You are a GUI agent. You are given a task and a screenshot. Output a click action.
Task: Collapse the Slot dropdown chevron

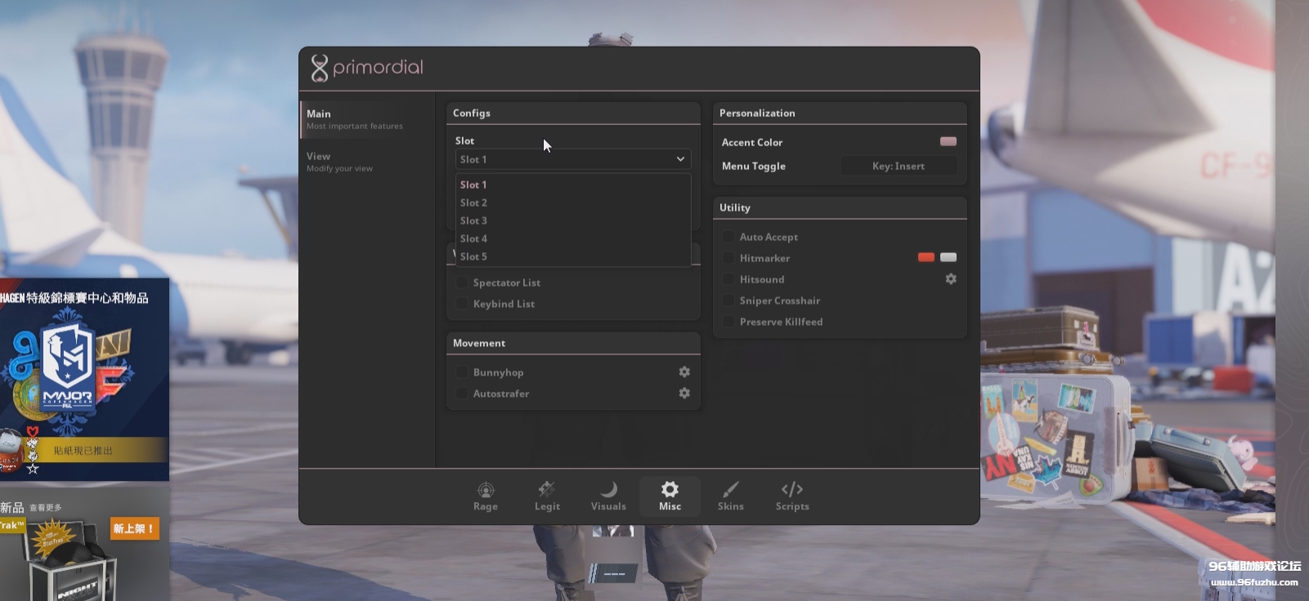[x=680, y=159]
